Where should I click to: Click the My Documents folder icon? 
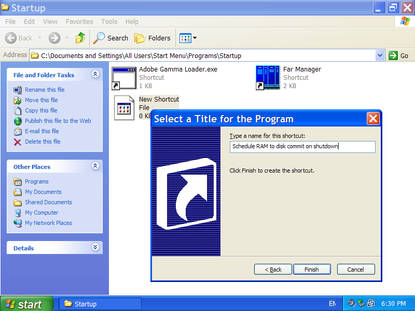pyautogui.click(x=18, y=192)
